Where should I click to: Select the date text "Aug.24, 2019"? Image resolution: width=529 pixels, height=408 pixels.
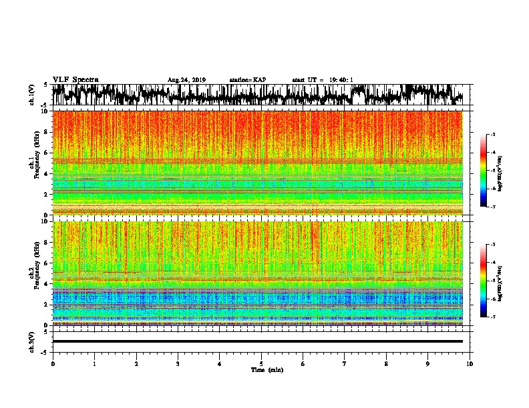(186, 80)
